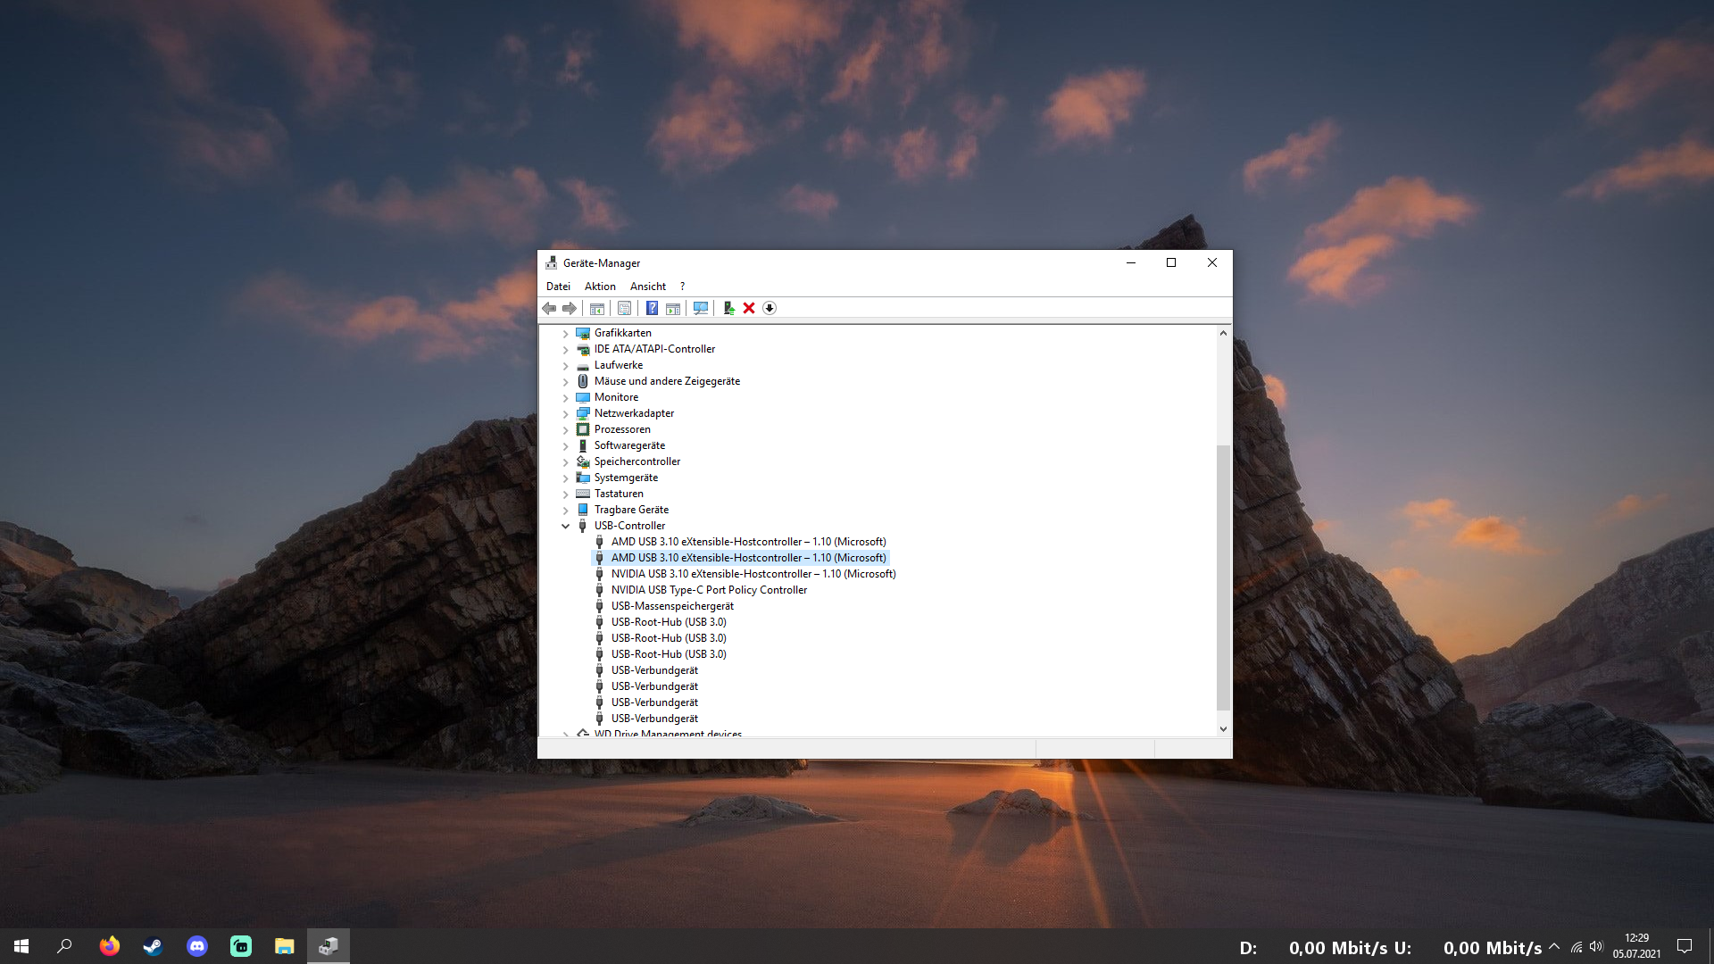Click the disable device down-arrow icon
This screenshot has height=964, width=1714.
[x=770, y=308]
